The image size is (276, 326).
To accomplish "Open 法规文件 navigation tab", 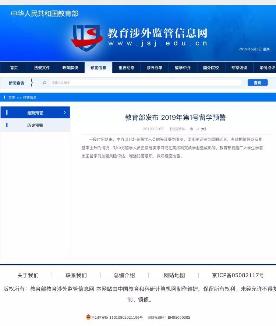I will pyautogui.click(x=42, y=68).
